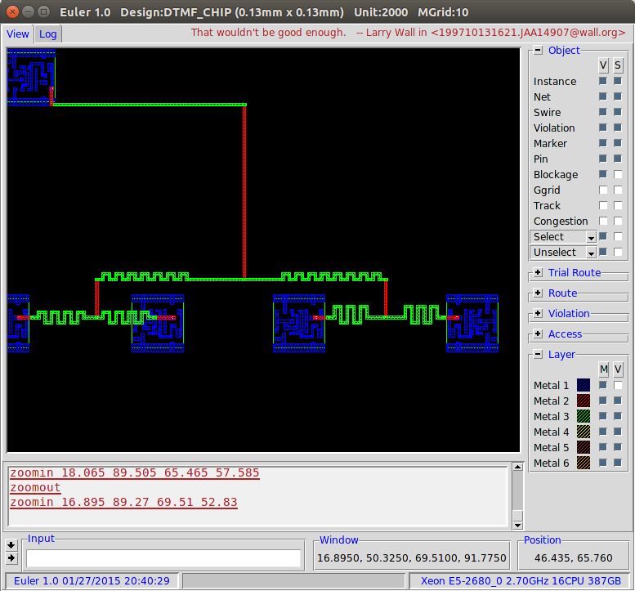Enable Congestion selectable checkbox
The height and width of the screenshot is (591, 635).
tap(618, 221)
